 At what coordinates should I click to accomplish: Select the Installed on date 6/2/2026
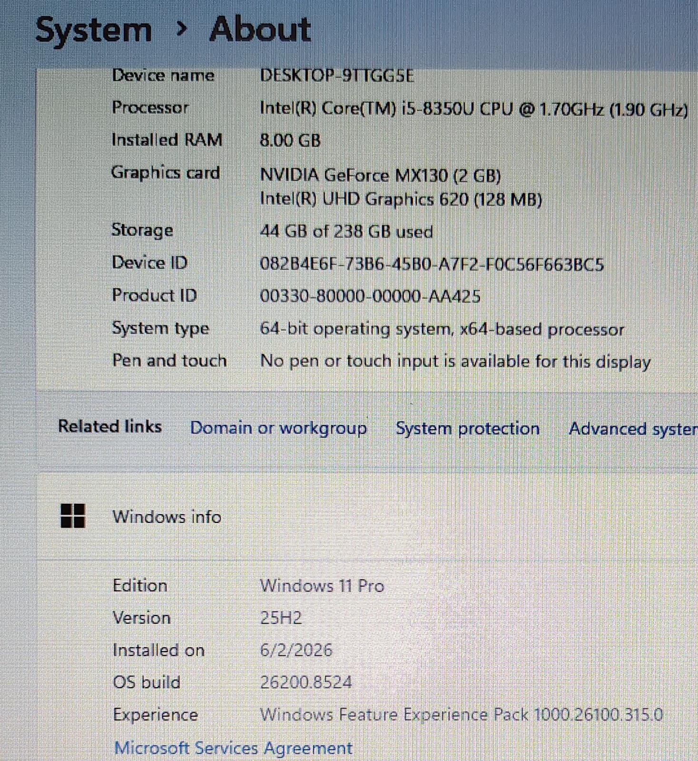point(296,650)
